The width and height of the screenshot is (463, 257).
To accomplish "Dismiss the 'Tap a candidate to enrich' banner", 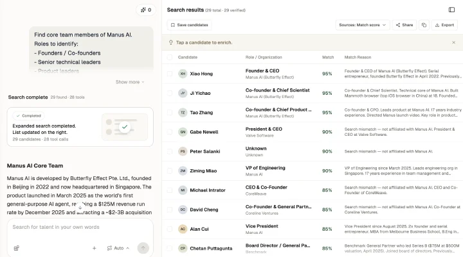I will (453, 42).
